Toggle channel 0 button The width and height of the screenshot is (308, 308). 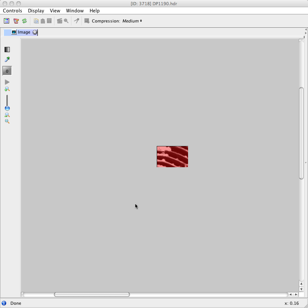(7, 71)
